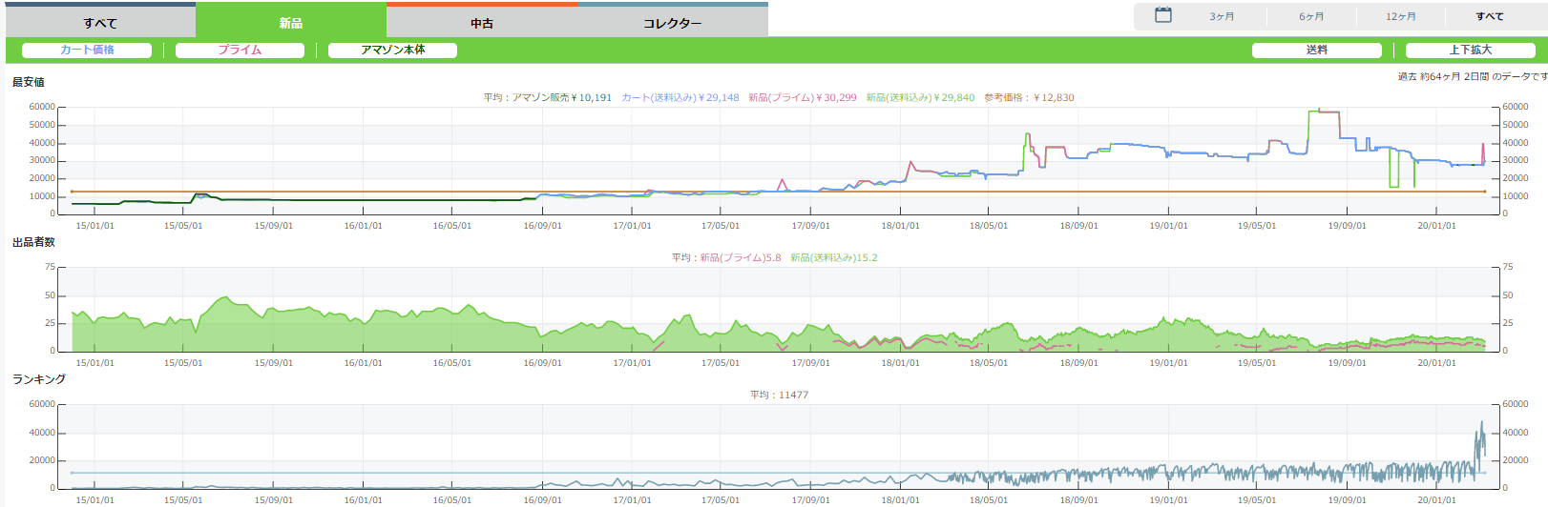Click the カート(送料込み) average legend label
Screen dimensions: 1548x507
(680, 97)
